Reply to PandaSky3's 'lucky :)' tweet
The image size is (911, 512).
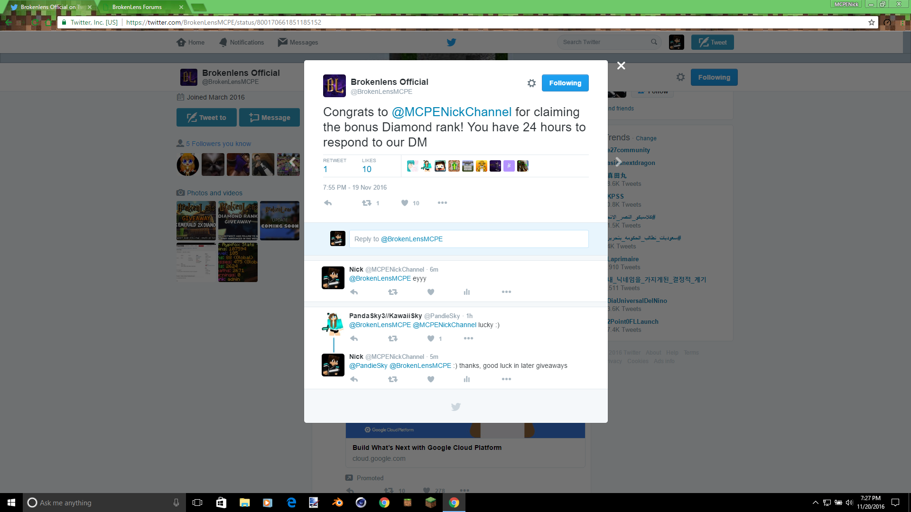tap(354, 338)
